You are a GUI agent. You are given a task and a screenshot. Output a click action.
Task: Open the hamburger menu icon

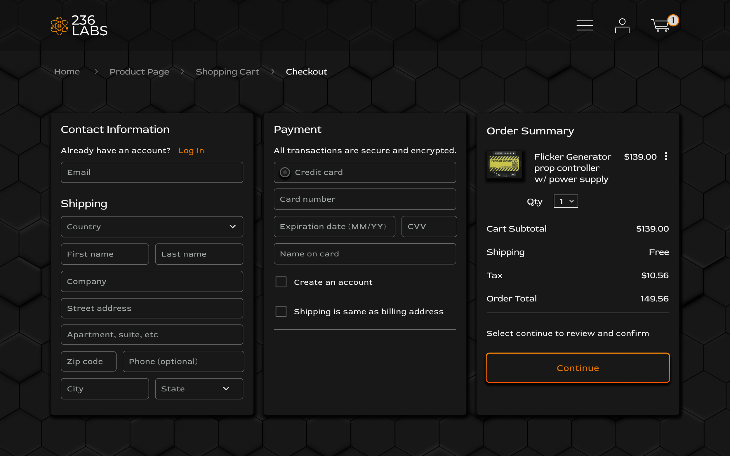pyautogui.click(x=584, y=25)
